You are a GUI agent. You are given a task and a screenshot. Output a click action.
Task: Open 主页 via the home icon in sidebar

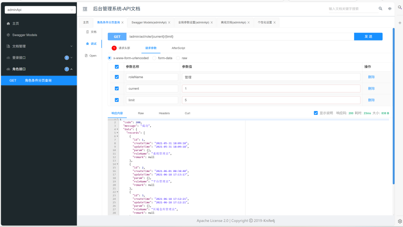(9, 24)
